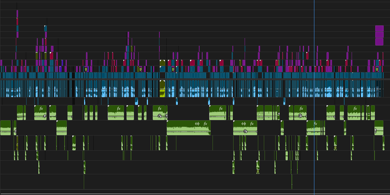Screen dimensions: 390x195
Task: Select the large olive-green clip in the video tracks
Action: click(162, 62)
